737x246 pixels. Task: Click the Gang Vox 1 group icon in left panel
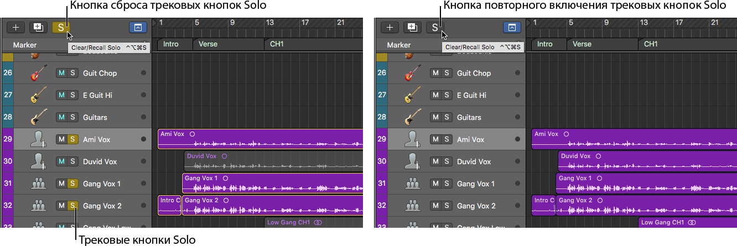(x=38, y=184)
